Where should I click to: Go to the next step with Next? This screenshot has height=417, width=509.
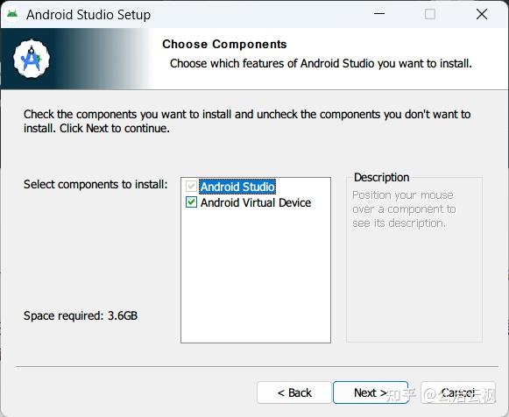pyautogui.click(x=371, y=392)
